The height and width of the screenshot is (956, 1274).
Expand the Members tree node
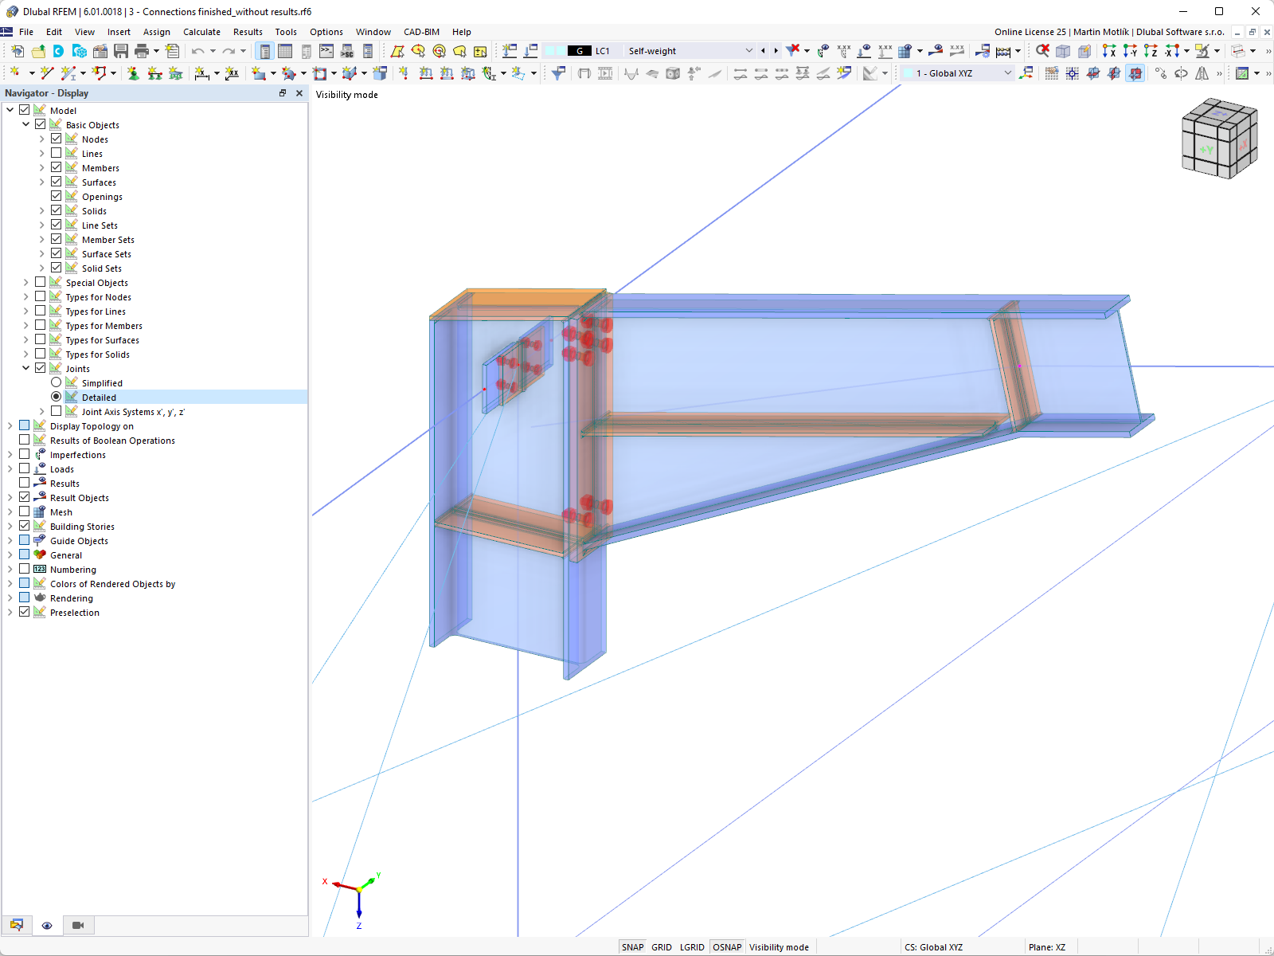pos(41,167)
